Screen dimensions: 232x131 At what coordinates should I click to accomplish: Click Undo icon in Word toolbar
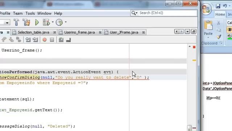click(225, 6)
